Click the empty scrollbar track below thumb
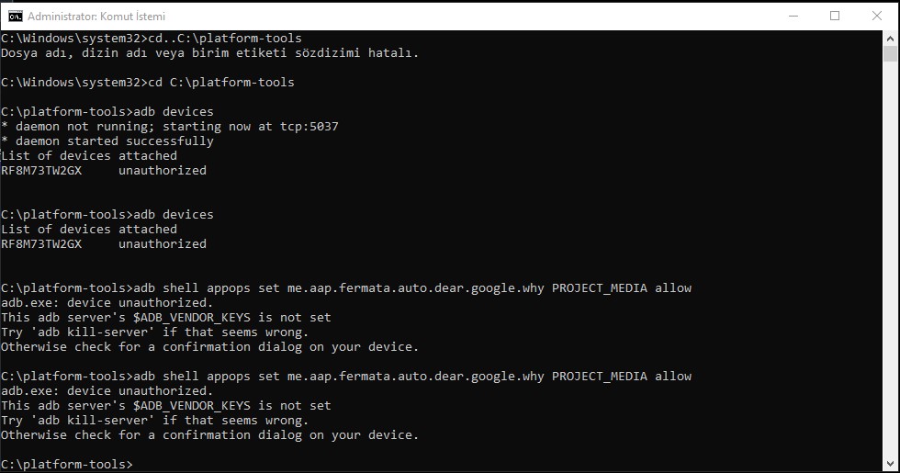The image size is (900, 473). click(890, 258)
